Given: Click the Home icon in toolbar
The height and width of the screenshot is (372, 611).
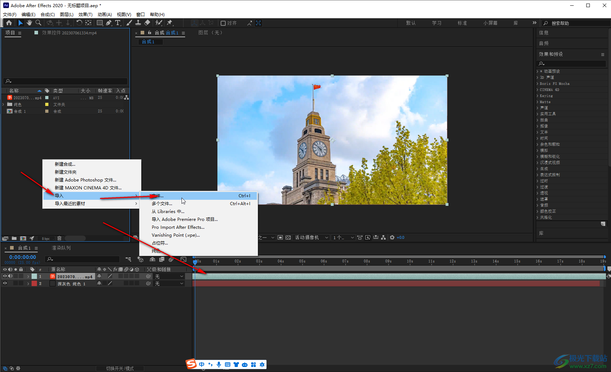Looking at the screenshot, I should click(x=9, y=23).
